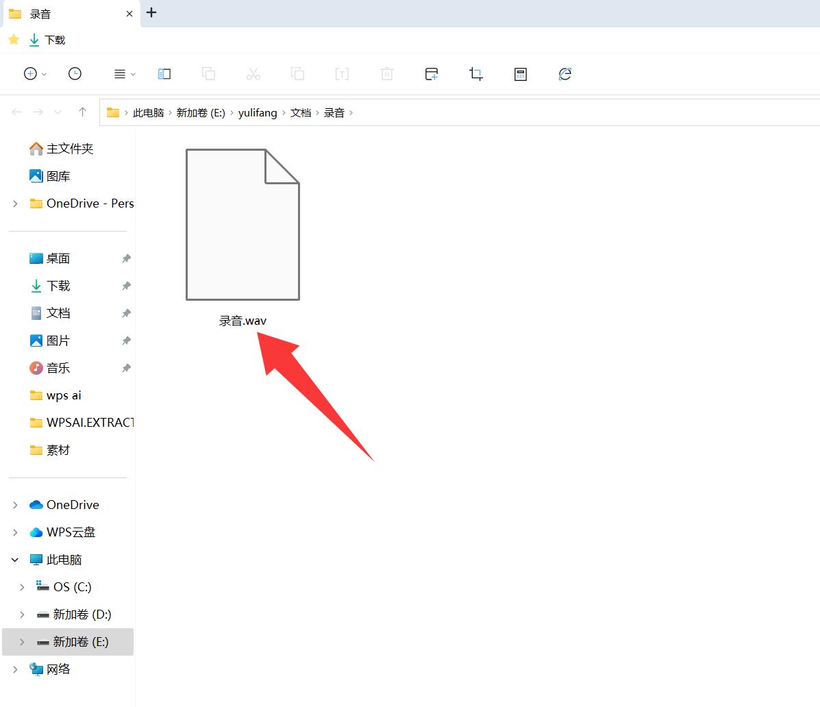
Task: Go up one folder level
Action: pos(83,112)
